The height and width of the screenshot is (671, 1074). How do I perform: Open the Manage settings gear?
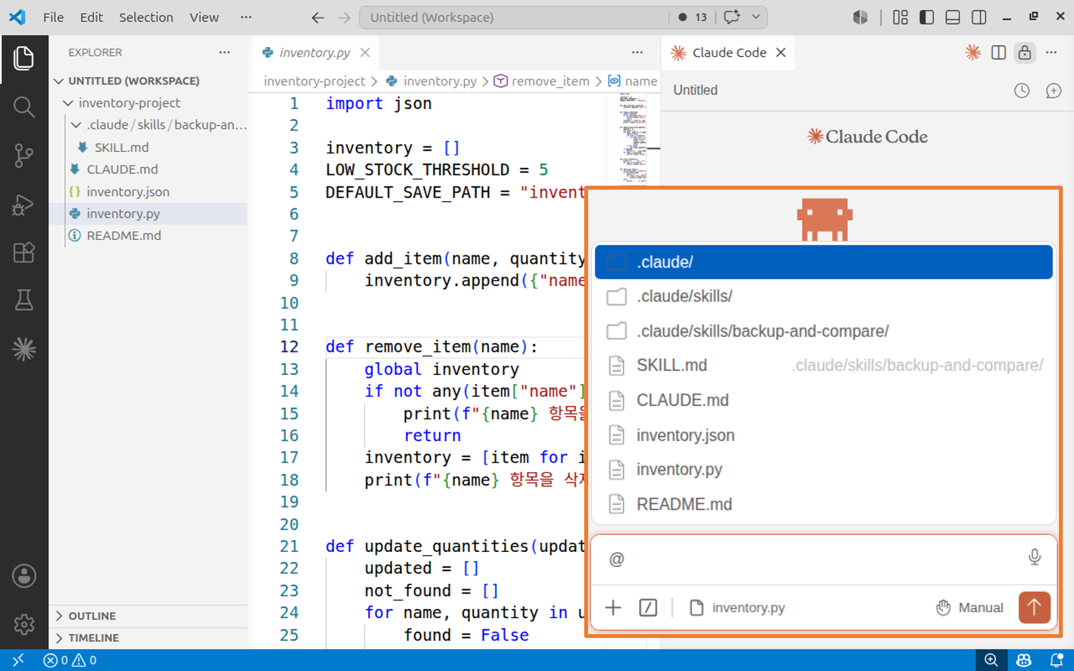(x=24, y=624)
